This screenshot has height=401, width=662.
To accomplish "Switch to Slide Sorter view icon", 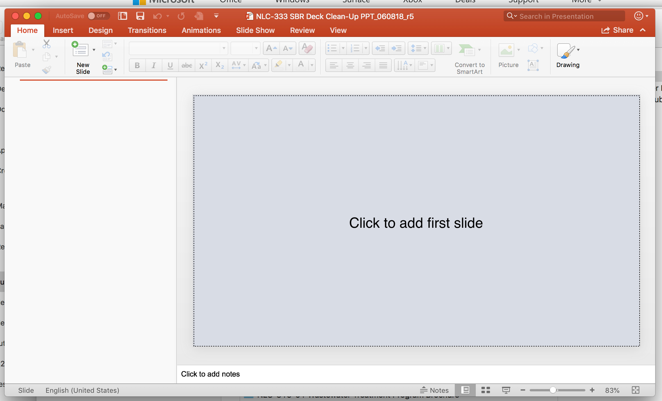I will coord(486,390).
